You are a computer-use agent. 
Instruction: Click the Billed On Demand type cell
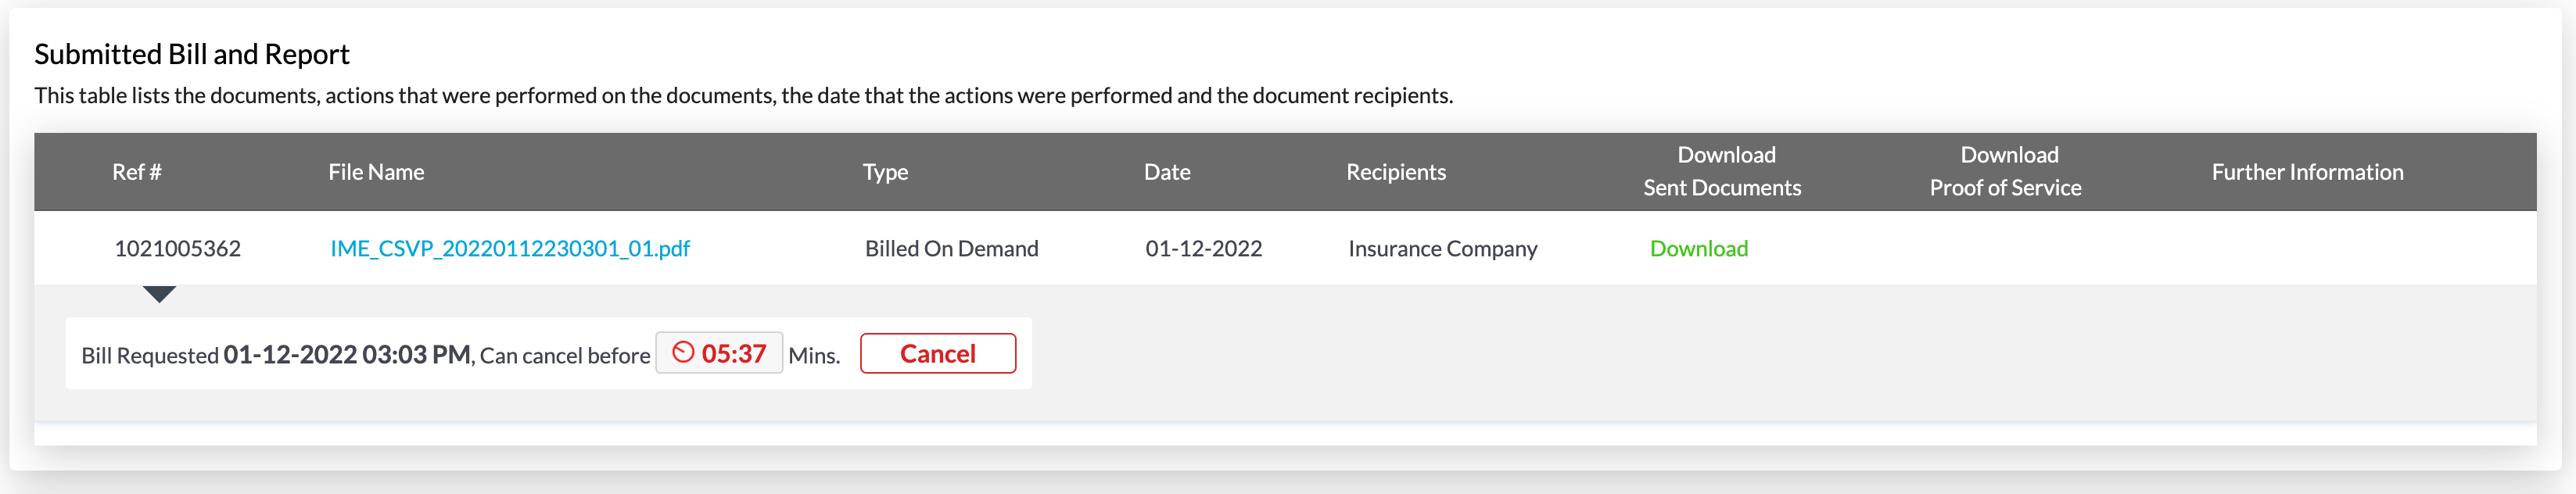click(x=951, y=248)
